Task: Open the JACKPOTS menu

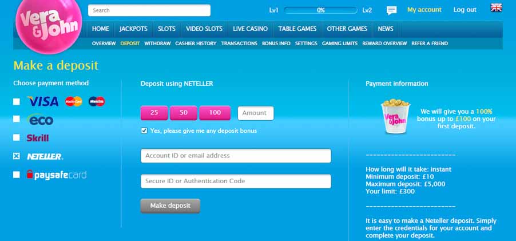Action: pos(133,29)
